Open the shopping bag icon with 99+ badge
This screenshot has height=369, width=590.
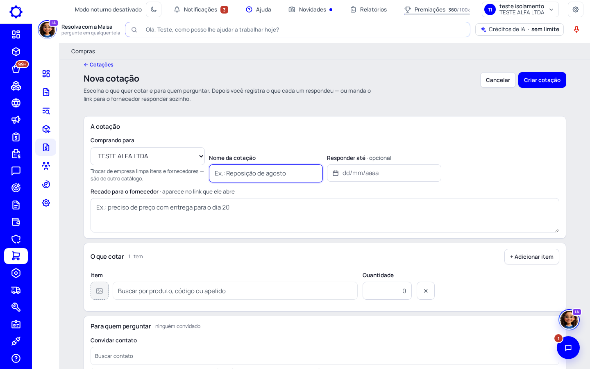(x=16, y=68)
